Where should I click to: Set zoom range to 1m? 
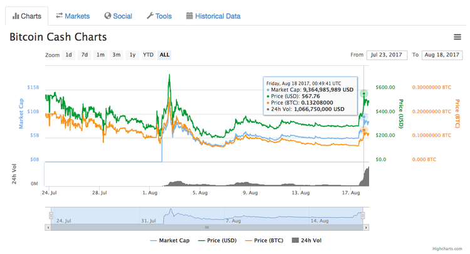pos(100,55)
